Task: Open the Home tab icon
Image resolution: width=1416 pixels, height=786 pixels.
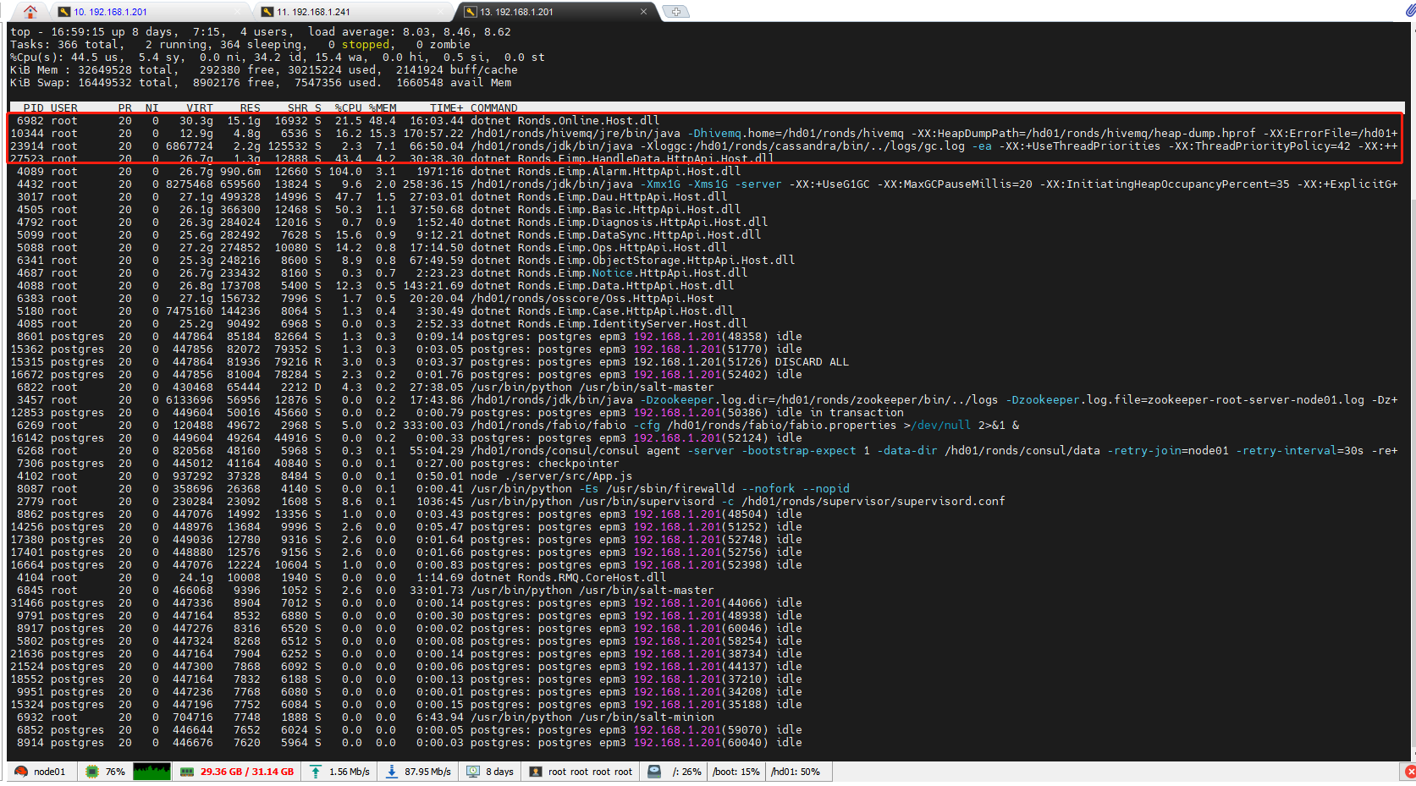Action: point(30,12)
